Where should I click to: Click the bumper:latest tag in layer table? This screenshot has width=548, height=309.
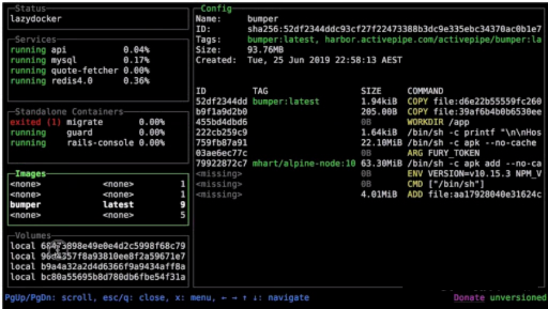286,102
